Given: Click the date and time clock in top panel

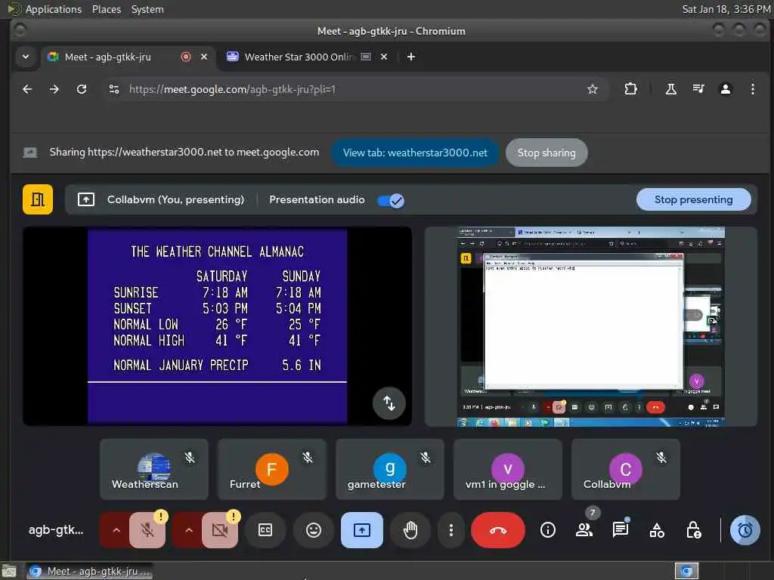Looking at the screenshot, I should point(726,9).
